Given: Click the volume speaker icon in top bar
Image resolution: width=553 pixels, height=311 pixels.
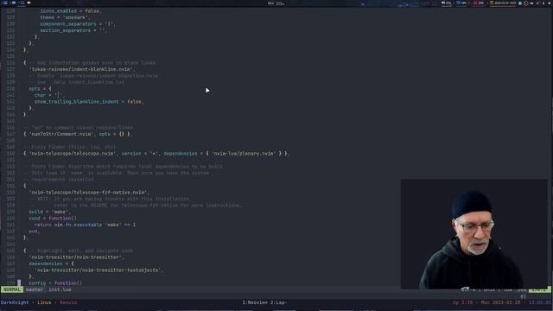Looking at the screenshot, I should tap(443, 3).
